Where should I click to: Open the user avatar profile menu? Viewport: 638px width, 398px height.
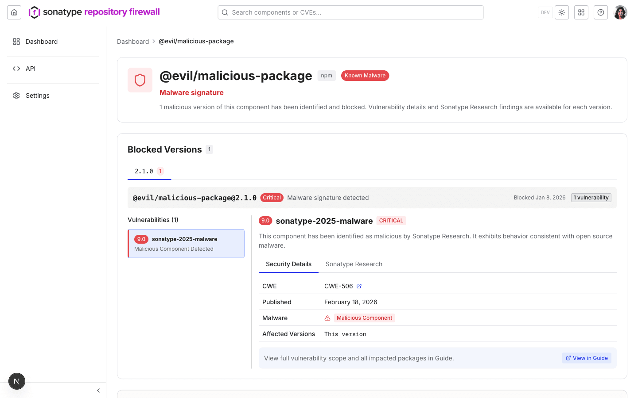pyautogui.click(x=620, y=12)
